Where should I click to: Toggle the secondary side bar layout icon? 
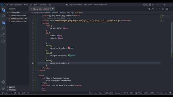[150, 5]
